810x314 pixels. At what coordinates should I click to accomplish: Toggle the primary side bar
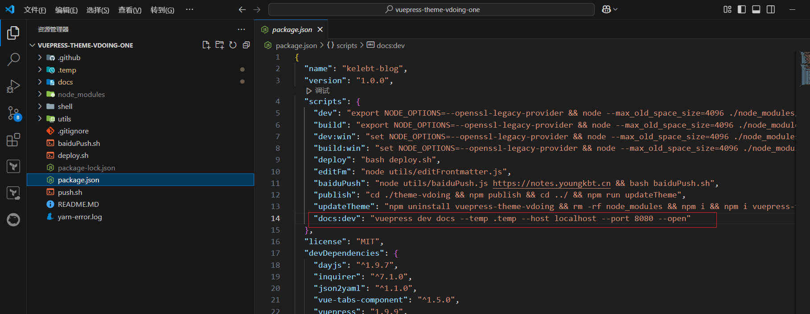[742, 9]
